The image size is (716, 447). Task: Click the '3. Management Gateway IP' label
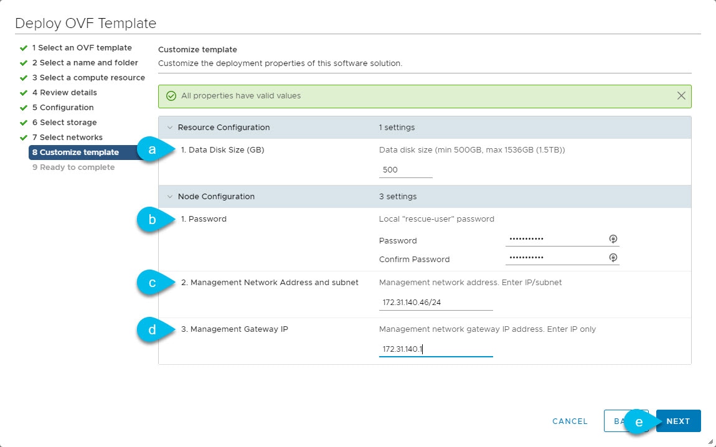[234, 329]
